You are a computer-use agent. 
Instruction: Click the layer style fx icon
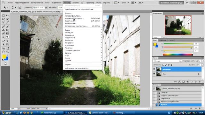pos(179,82)
